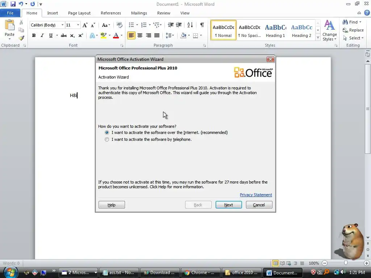Open the Select dropdown in Editing
371x278 pixels.
pos(353,38)
